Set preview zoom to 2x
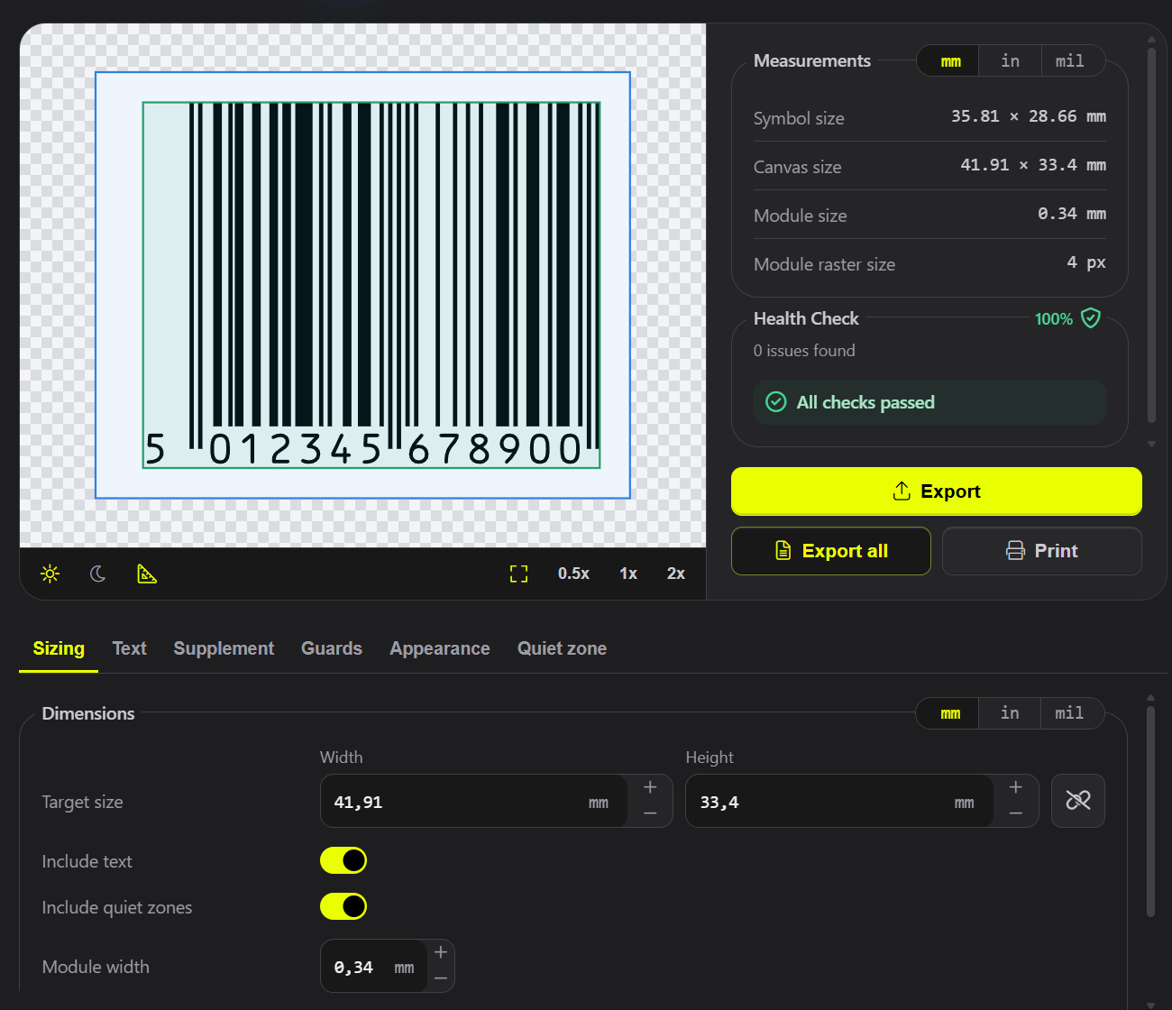Image resolution: width=1172 pixels, height=1010 pixels. tap(676, 574)
